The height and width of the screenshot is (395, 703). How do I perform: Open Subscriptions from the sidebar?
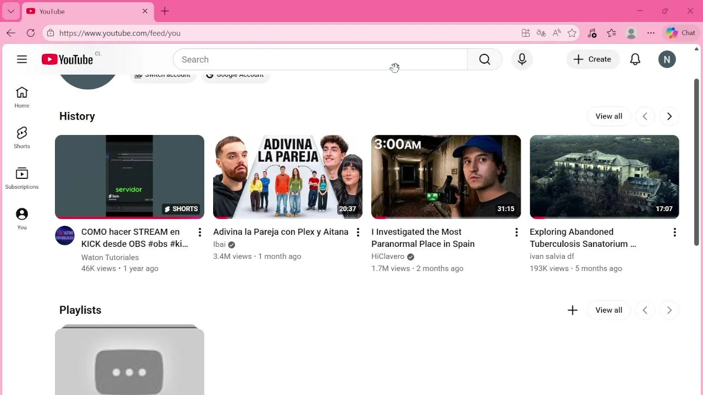tap(22, 179)
